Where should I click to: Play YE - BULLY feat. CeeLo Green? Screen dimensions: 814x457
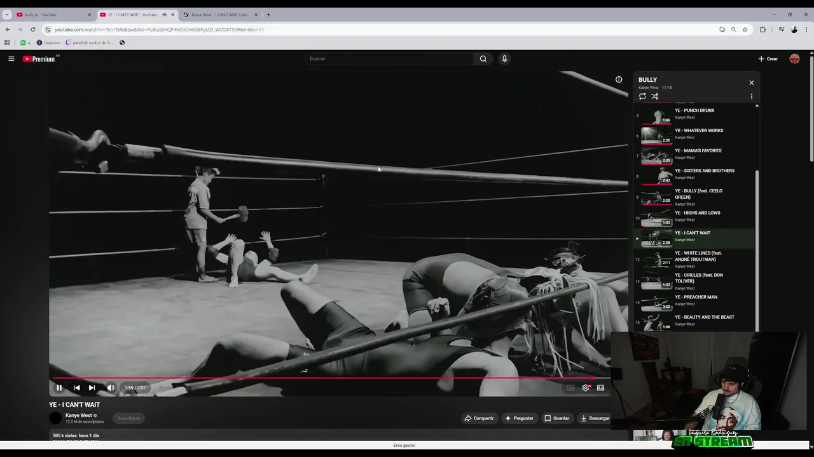694,197
